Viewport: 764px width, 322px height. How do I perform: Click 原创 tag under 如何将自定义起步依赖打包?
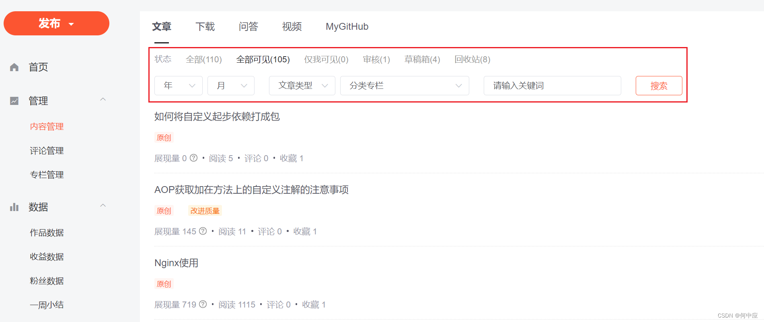pyautogui.click(x=164, y=137)
